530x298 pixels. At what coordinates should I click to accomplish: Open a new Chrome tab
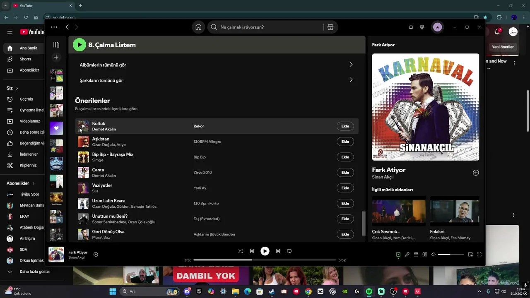click(80, 5)
